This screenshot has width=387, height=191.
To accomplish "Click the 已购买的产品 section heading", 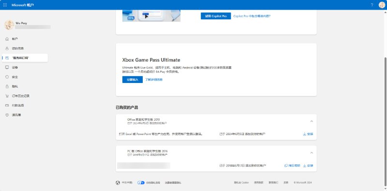I will click(127, 108).
